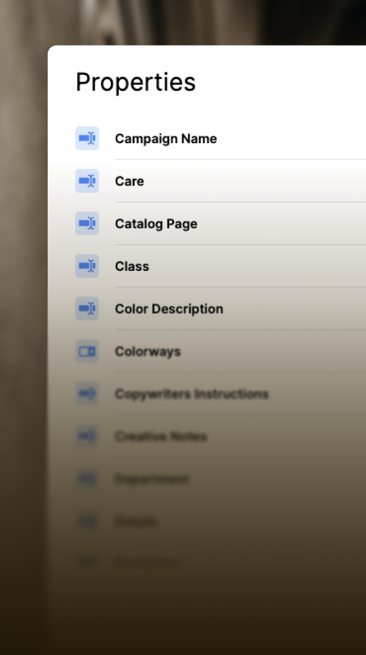The width and height of the screenshot is (366, 655).
Task: Select the Color Description text field icon
Action: click(x=87, y=309)
